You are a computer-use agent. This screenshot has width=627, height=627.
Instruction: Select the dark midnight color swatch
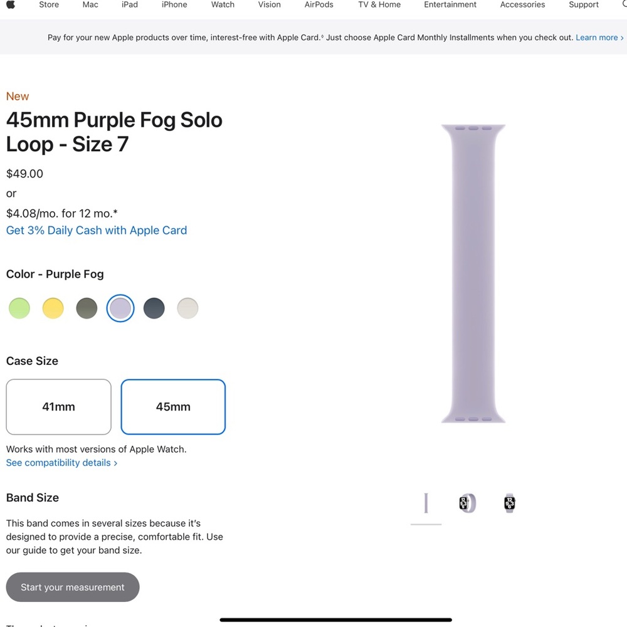coord(154,308)
